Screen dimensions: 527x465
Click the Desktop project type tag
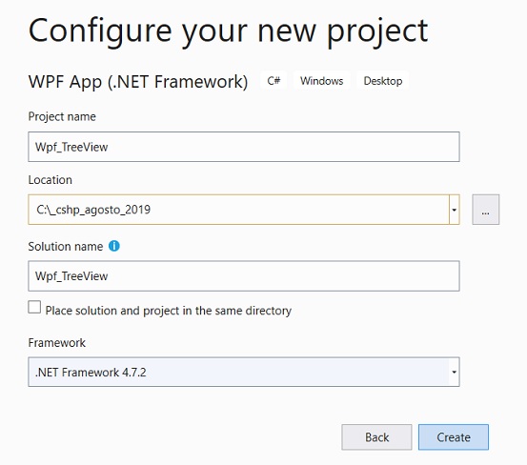coord(383,81)
